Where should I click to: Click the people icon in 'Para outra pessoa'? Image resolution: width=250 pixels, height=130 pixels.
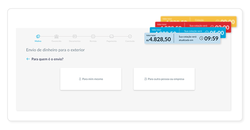pos(146,79)
